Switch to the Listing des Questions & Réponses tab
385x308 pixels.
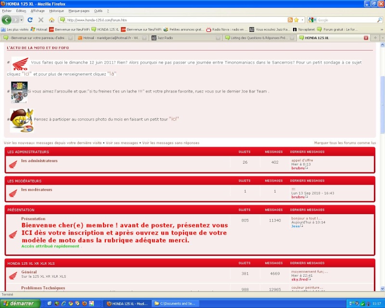point(259,38)
